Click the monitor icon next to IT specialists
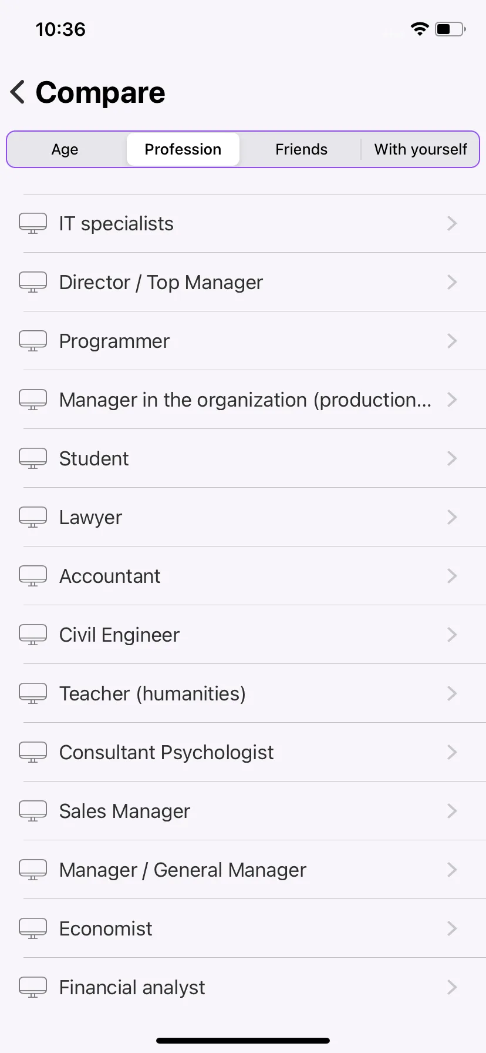Viewport: 486px width, 1053px height. click(33, 223)
